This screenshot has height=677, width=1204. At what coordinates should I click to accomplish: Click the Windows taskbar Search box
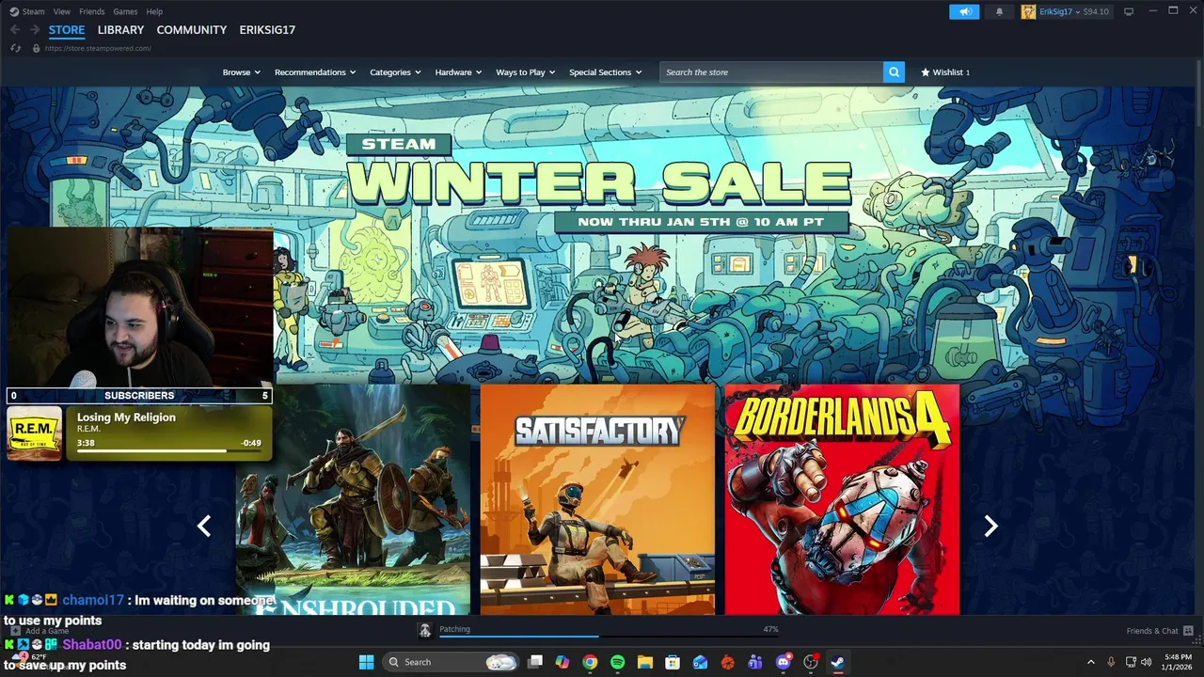(451, 662)
